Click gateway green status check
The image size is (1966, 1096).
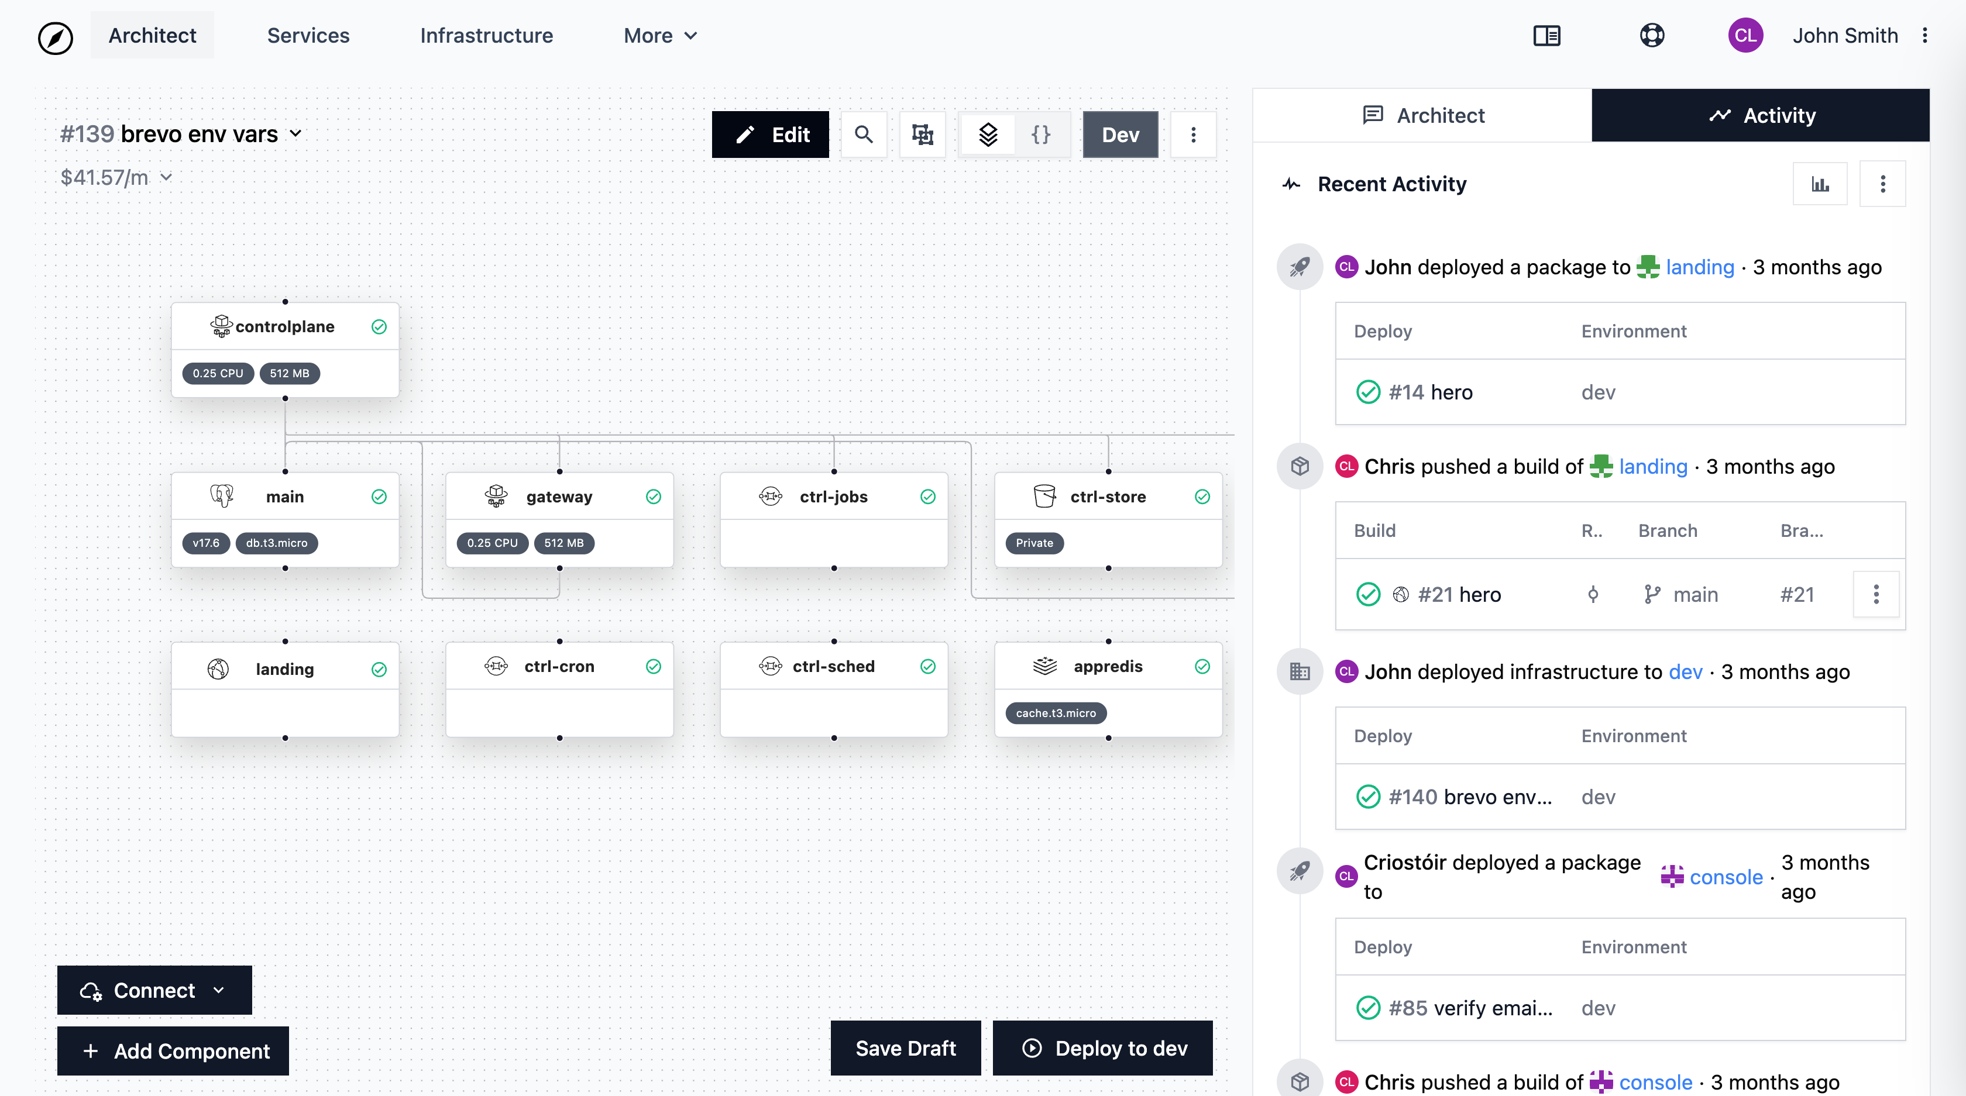coord(654,497)
